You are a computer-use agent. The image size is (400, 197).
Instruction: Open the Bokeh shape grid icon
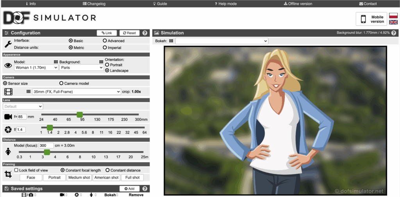click(171, 41)
